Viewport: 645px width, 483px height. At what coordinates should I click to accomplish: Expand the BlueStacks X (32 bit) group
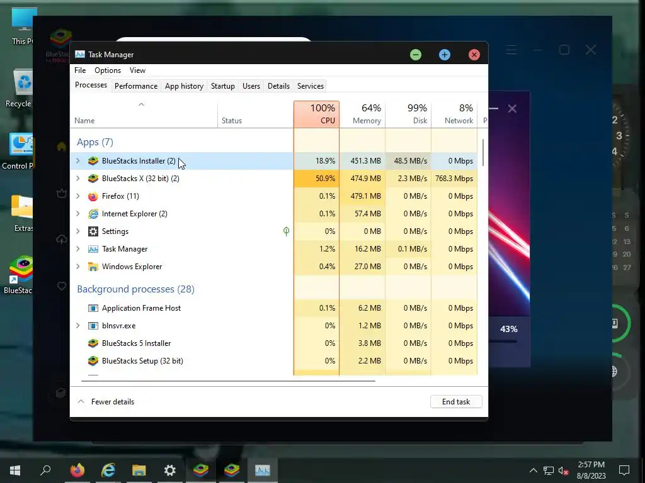(x=77, y=179)
